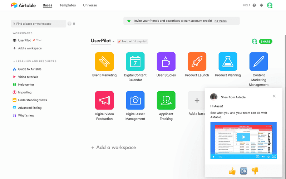Open the help question mark icon
The image size is (286, 179).
tap(254, 5)
